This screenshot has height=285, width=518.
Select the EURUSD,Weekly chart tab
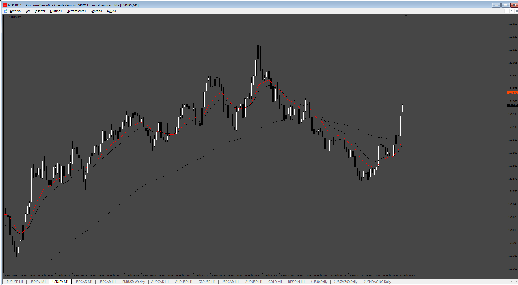pos(134,282)
